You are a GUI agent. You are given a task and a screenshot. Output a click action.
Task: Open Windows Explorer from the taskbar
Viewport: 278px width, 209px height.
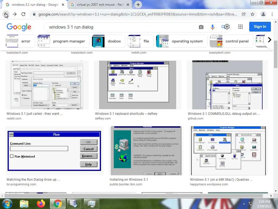[24, 204]
